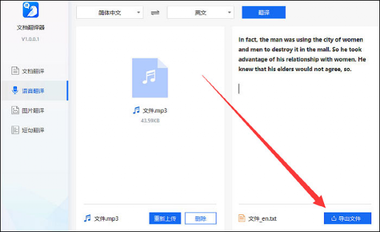380x232 pixels.
Task: Click the image translation picture icon
Action: click(15, 110)
